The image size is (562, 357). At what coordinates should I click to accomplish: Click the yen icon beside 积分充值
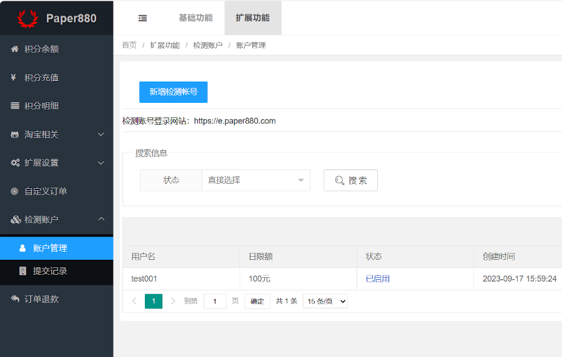[14, 78]
